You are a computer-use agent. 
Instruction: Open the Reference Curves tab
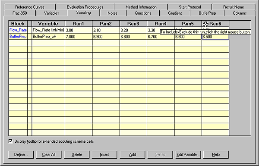pyautogui.click(x=30, y=7)
